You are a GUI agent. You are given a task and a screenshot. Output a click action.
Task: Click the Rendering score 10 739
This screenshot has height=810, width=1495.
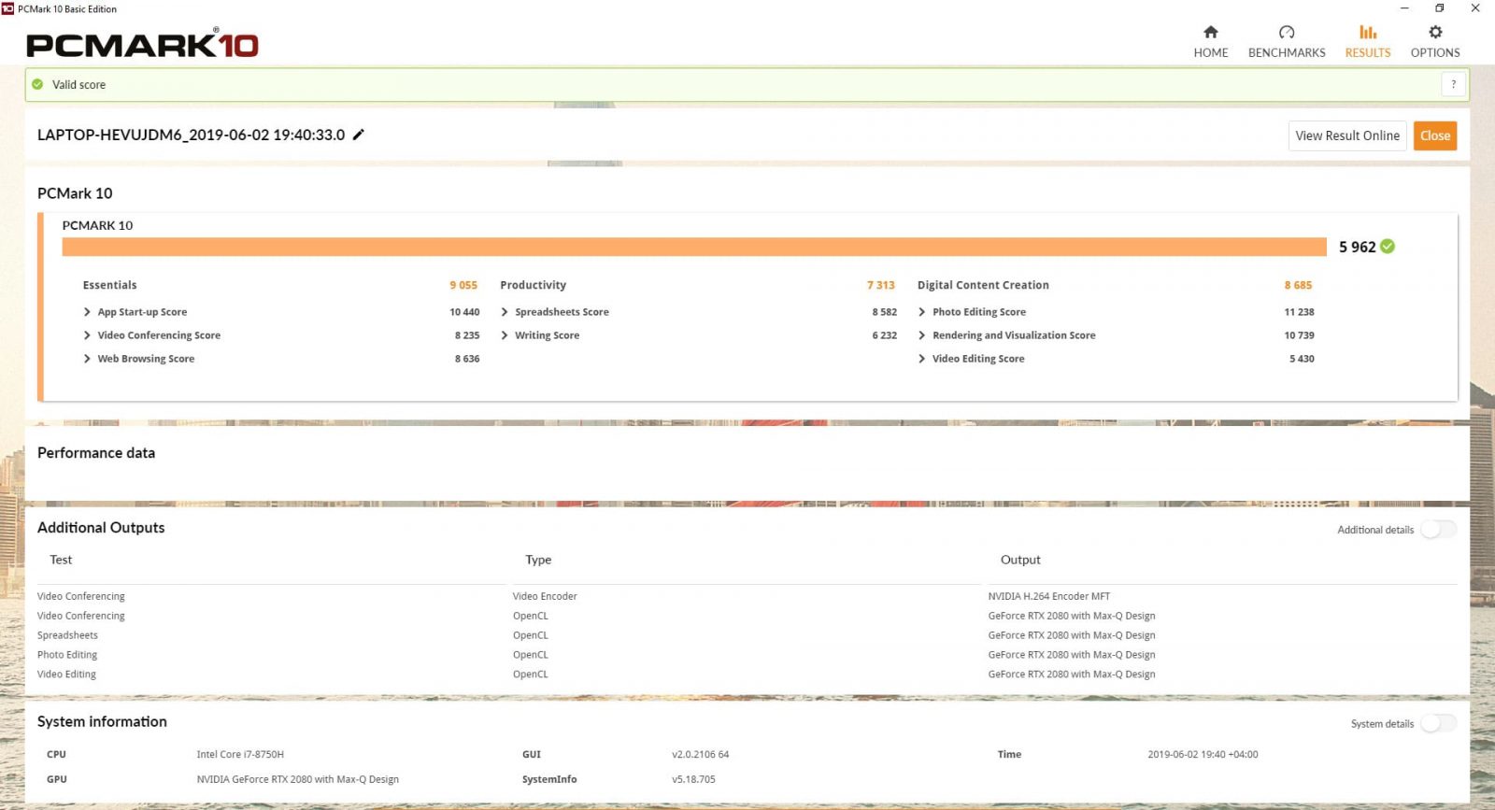pos(1299,335)
